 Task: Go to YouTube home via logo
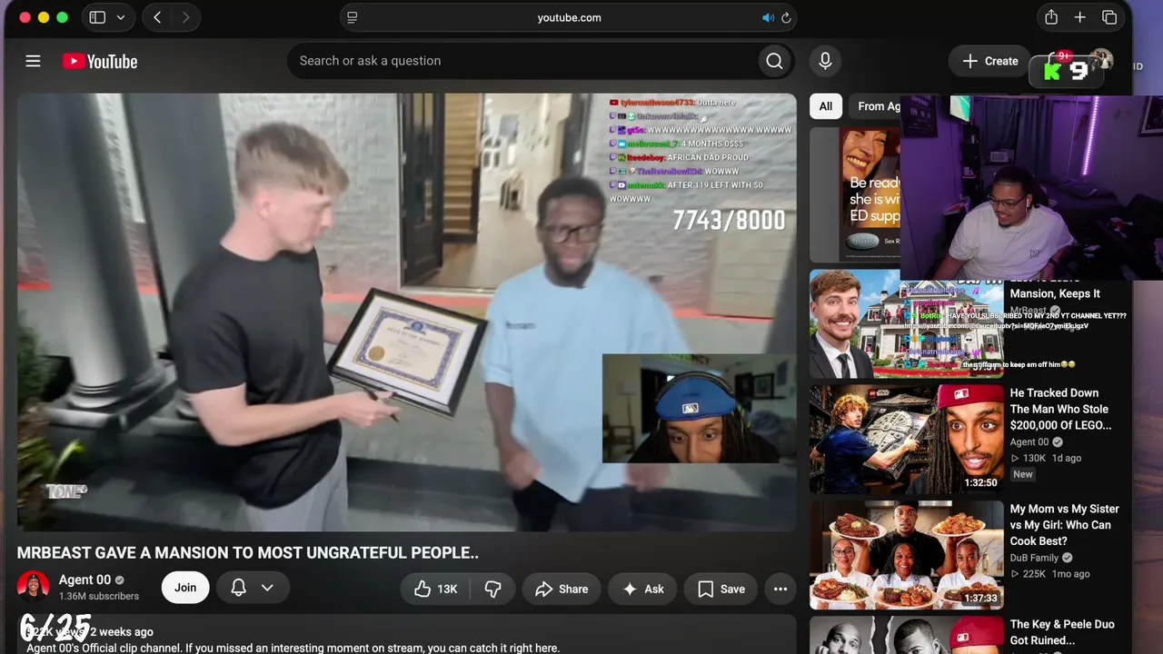pos(100,61)
